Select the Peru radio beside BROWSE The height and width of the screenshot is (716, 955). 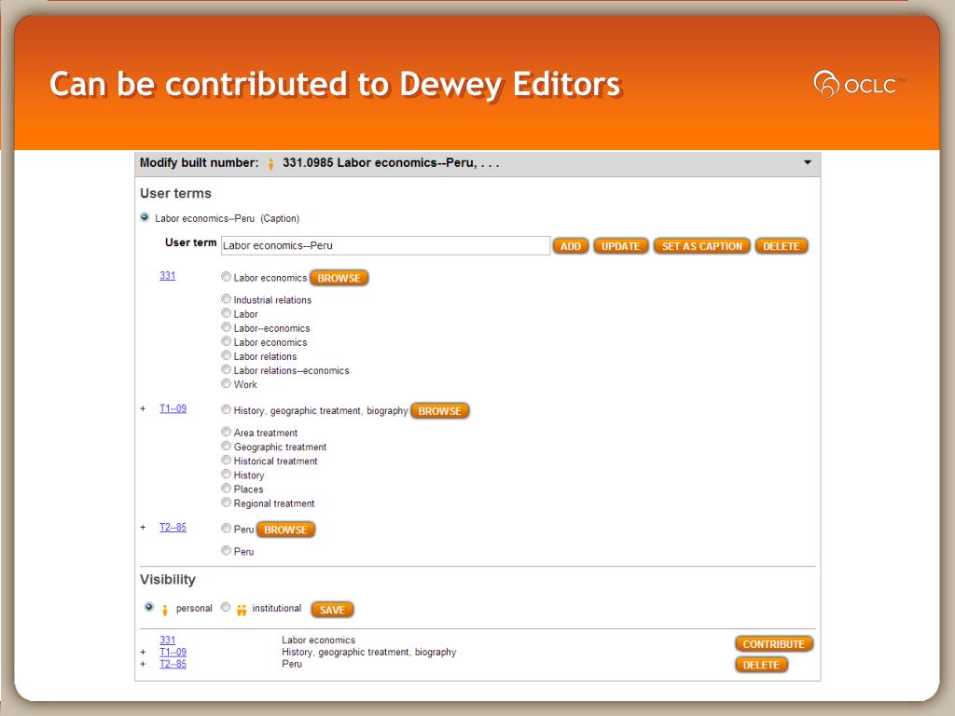pyautogui.click(x=226, y=529)
